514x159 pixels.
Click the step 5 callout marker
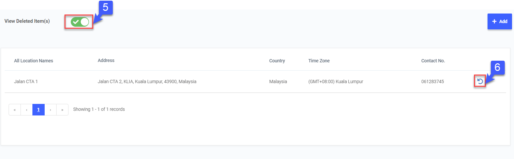click(106, 8)
